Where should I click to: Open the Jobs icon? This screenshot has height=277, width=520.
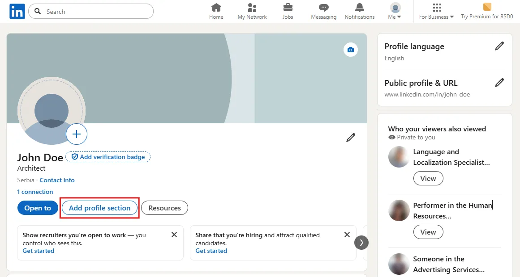[288, 8]
